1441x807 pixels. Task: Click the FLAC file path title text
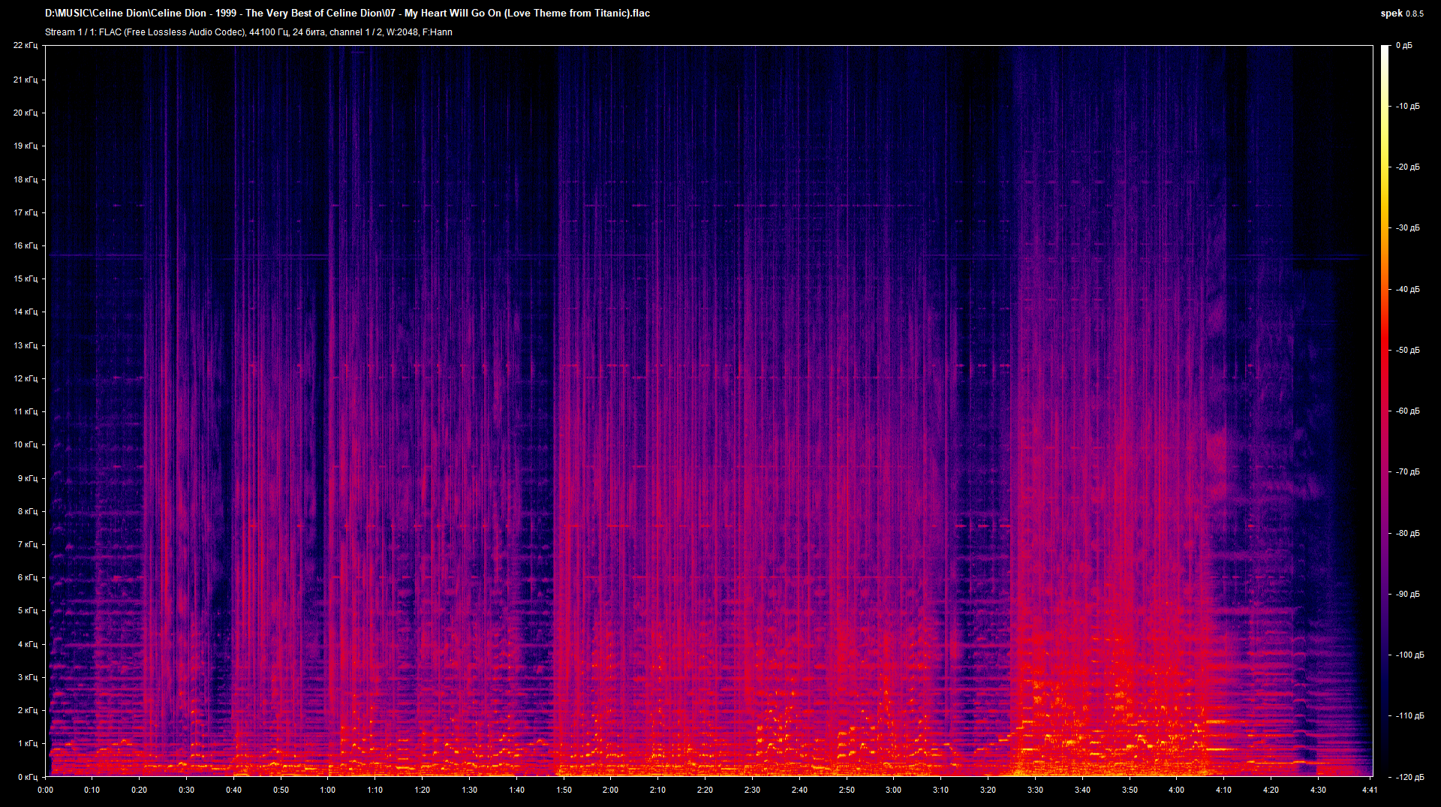click(x=347, y=14)
